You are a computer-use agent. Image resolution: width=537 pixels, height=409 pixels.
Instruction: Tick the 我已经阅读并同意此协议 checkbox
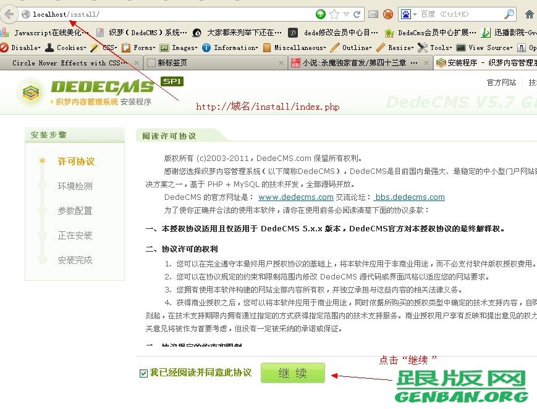143,373
